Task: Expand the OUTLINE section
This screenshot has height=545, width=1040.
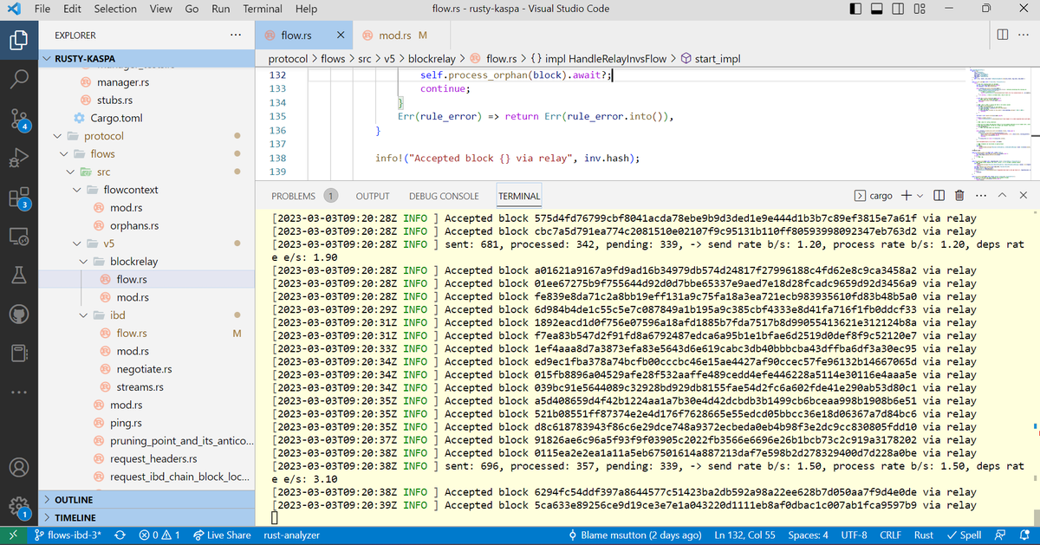Action: click(x=146, y=500)
